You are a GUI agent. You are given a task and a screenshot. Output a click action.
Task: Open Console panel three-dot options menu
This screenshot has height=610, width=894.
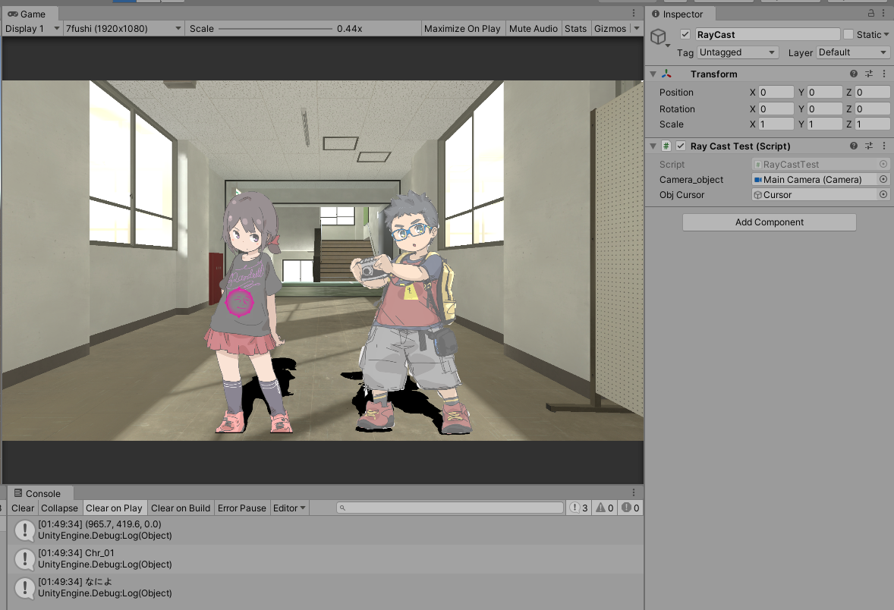click(634, 492)
